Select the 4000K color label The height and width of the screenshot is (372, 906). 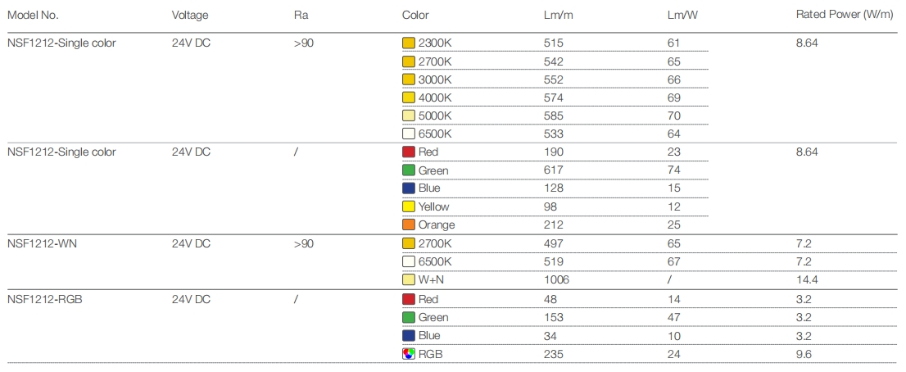point(435,98)
